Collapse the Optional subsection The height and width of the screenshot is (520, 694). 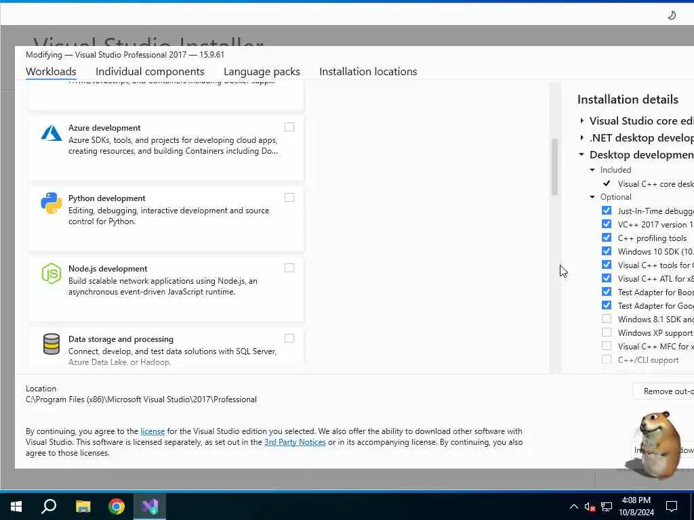click(592, 197)
